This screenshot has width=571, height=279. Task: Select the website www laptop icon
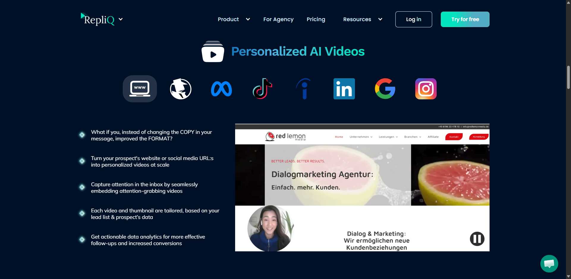point(140,89)
